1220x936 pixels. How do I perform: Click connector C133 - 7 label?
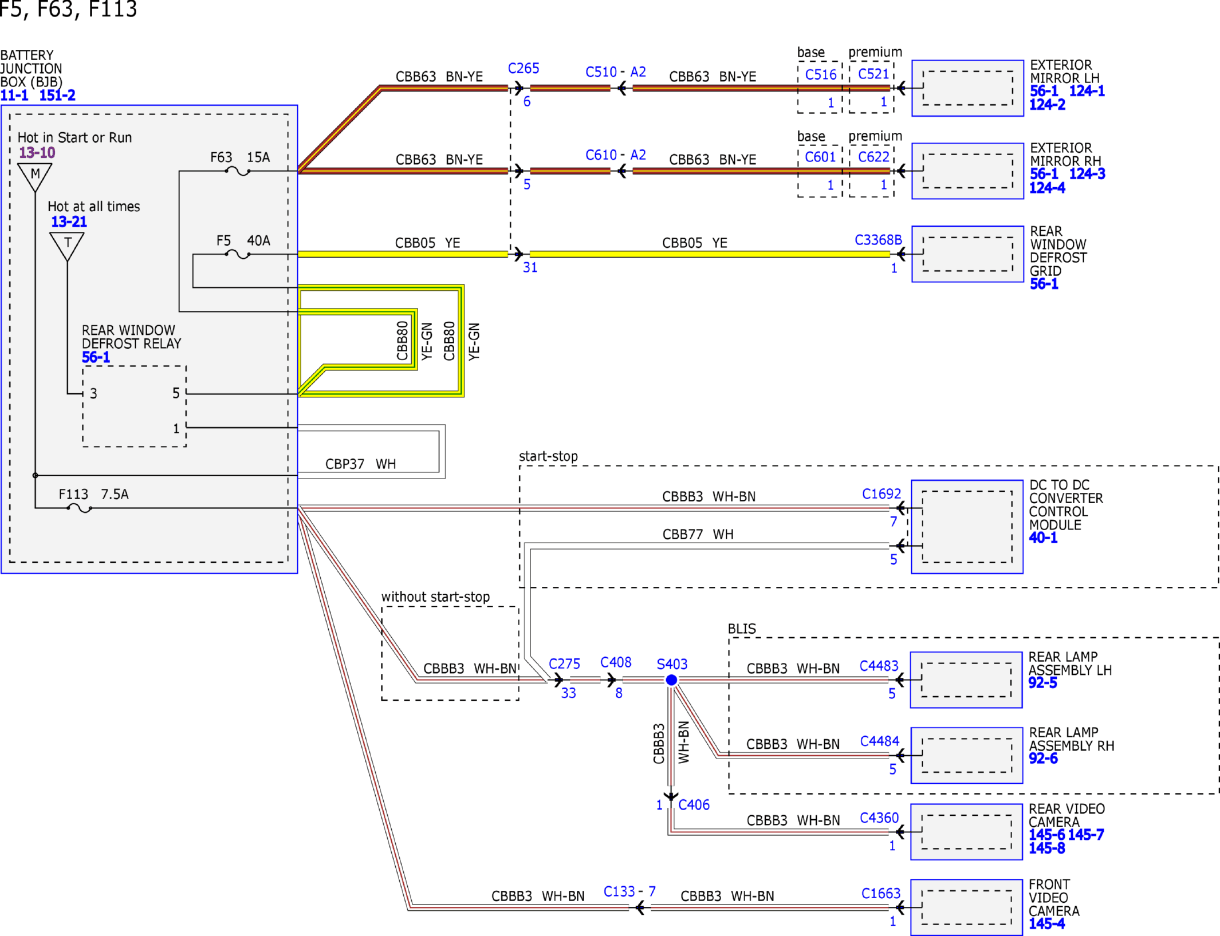[629, 891]
